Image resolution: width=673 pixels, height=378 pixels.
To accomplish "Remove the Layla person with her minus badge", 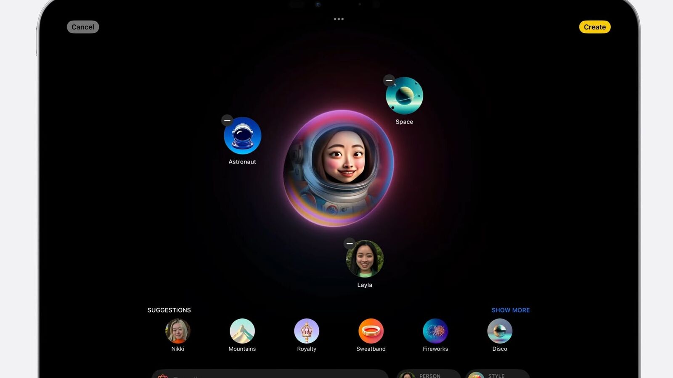I will (350, 244).
